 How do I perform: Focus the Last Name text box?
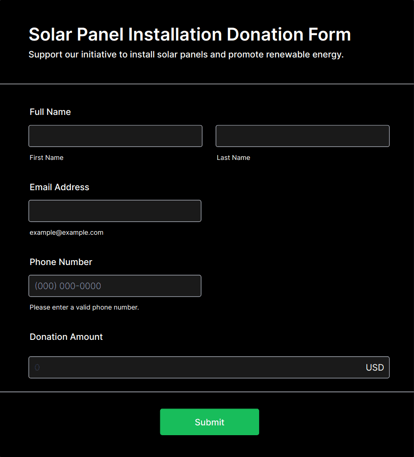click(x=302, y=136)
